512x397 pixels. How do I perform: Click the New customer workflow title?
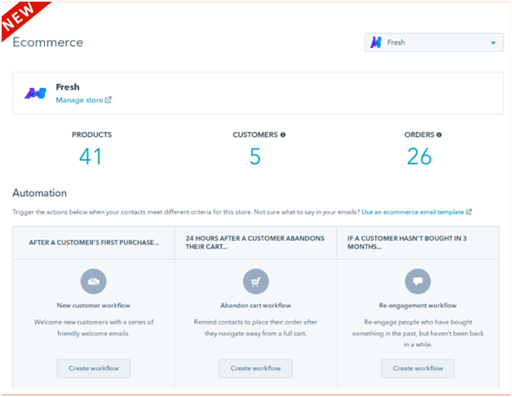94,306
